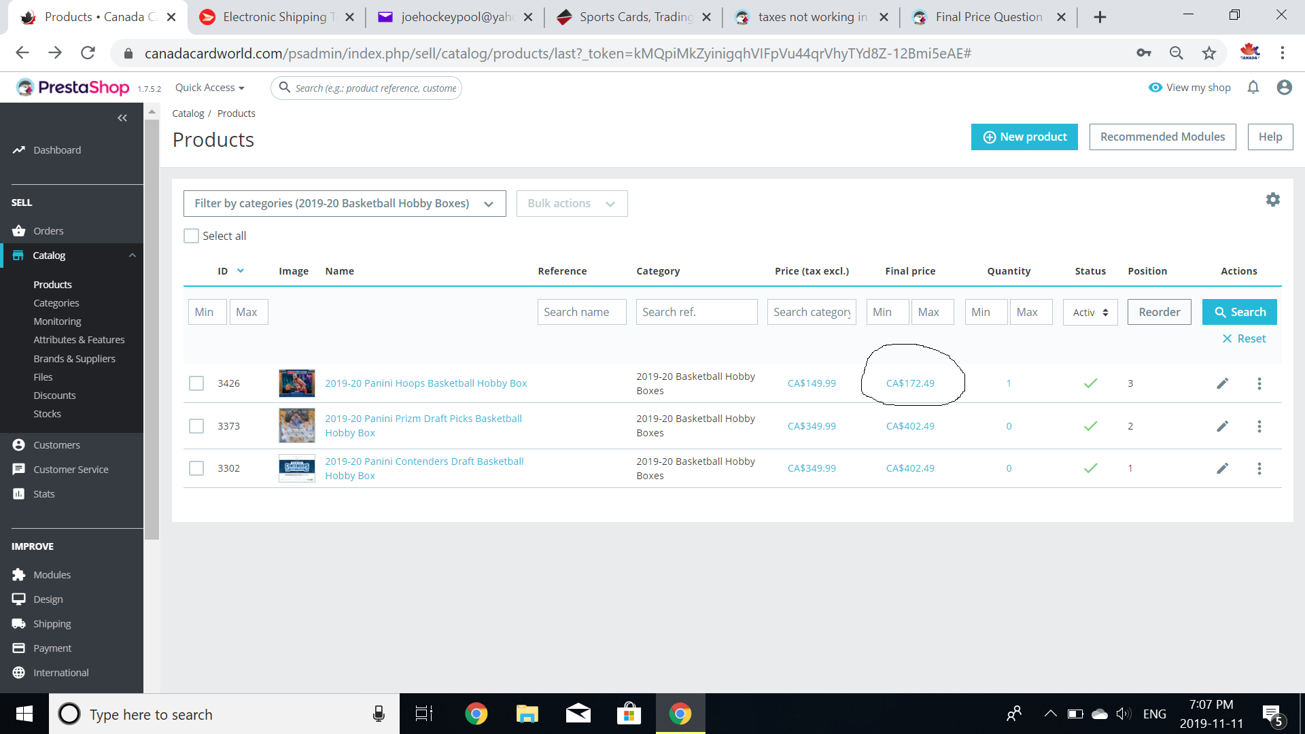Viewport: 1305px width, 734px height.
Task: Open the products list settings gear
Action: click(x=1273, y=199)
